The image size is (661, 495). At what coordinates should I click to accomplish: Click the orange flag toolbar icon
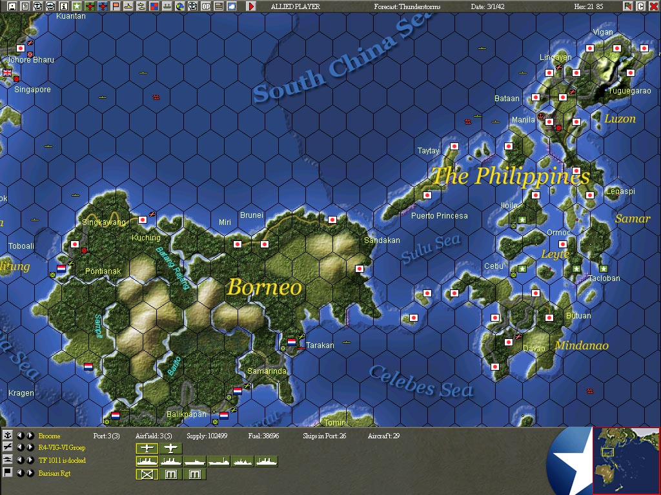pos(116,6)
